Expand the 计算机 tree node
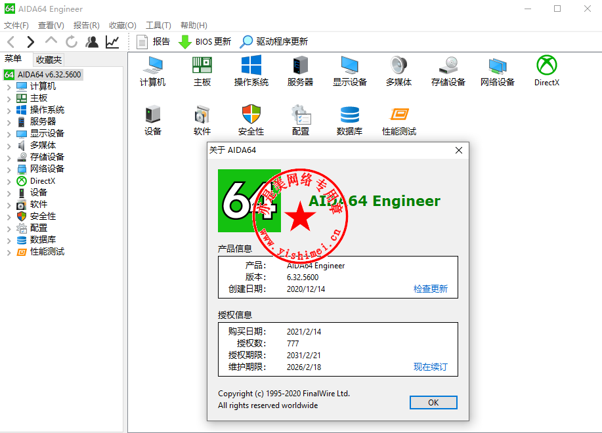This screenshot has height=433, width=602. (x=9, y=87)
